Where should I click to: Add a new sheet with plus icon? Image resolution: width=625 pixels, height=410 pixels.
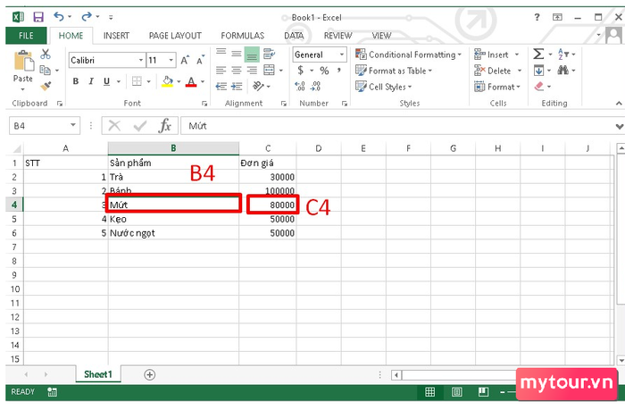click(x=149, y=374)
